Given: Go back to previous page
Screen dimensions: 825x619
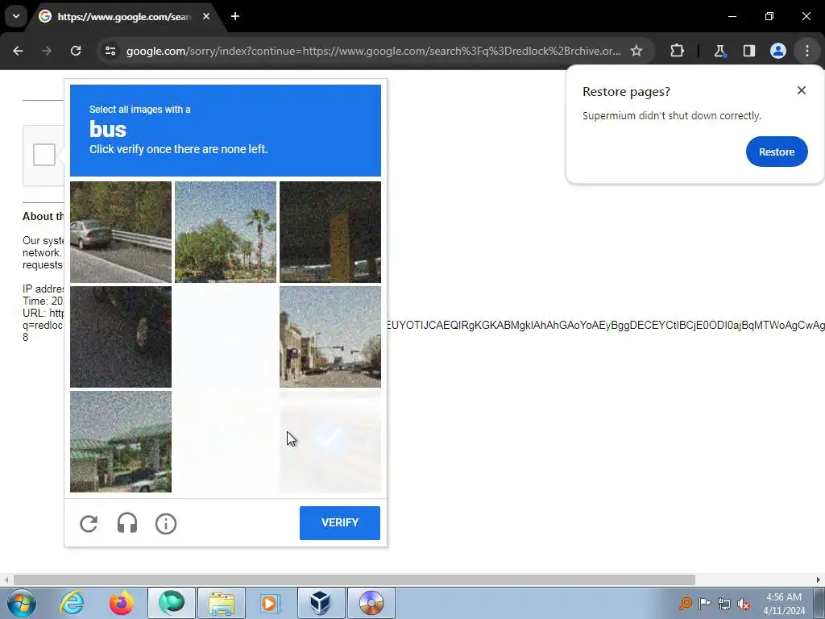Looking at the screenshot, I should pos(18,51).
